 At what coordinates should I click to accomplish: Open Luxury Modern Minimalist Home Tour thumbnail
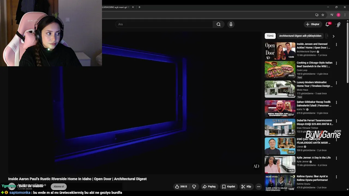(x=280, y=89)
